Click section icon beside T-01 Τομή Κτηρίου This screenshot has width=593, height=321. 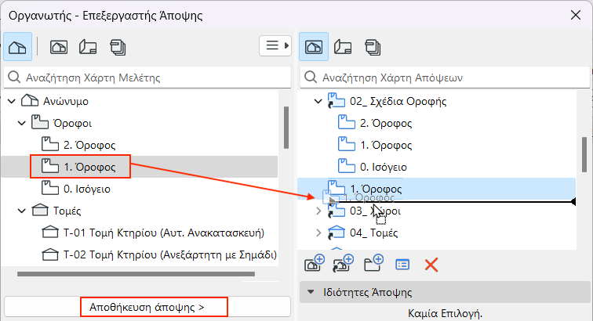coord(50,233)
